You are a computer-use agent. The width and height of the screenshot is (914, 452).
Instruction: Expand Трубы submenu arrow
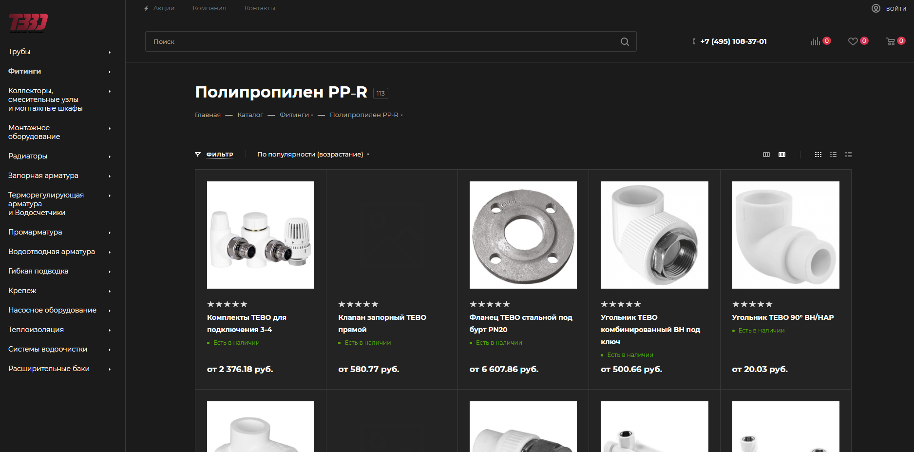(x=110, y=52)
